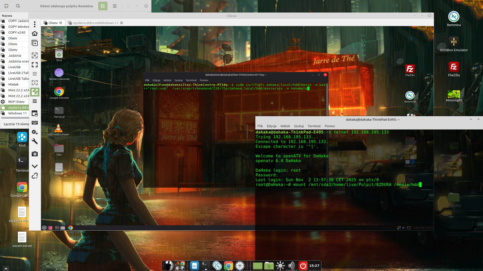
Task: Expand Remmina sidebar downward chevron
Action: click(35, 166)
